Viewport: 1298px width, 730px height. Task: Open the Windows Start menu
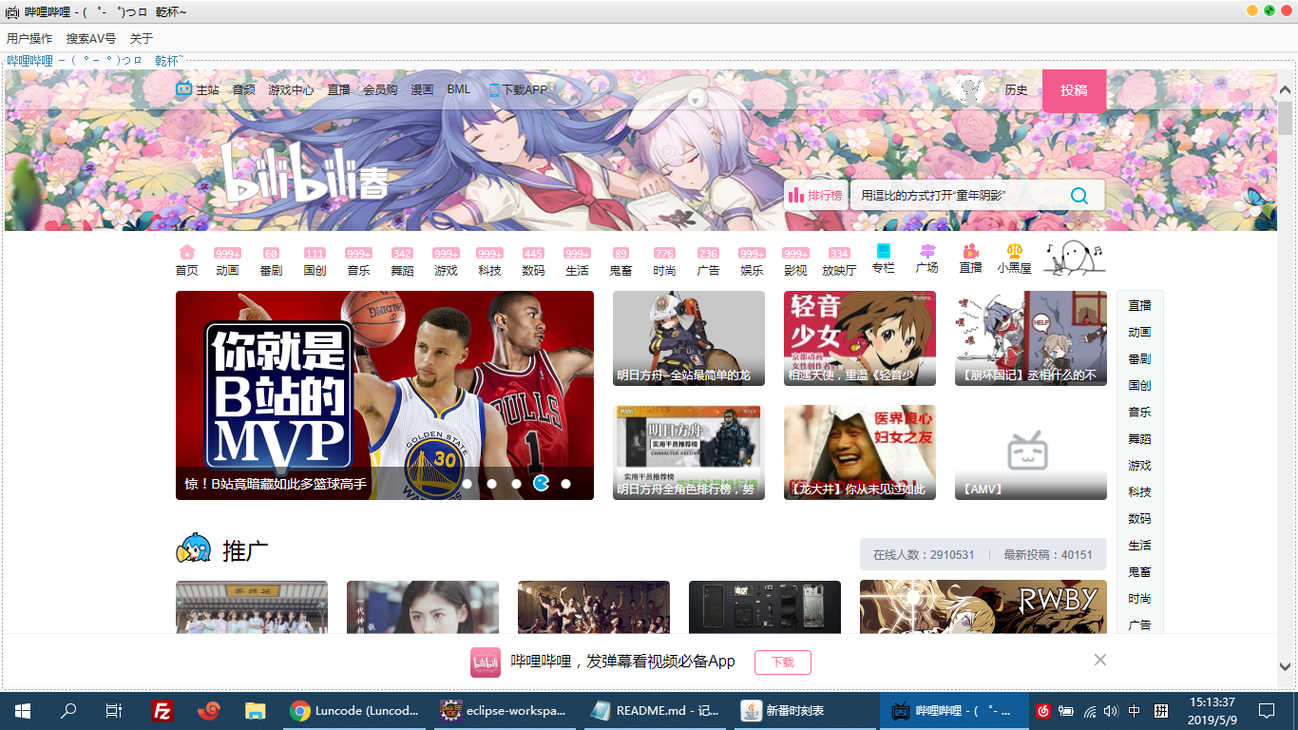[23, 710]
